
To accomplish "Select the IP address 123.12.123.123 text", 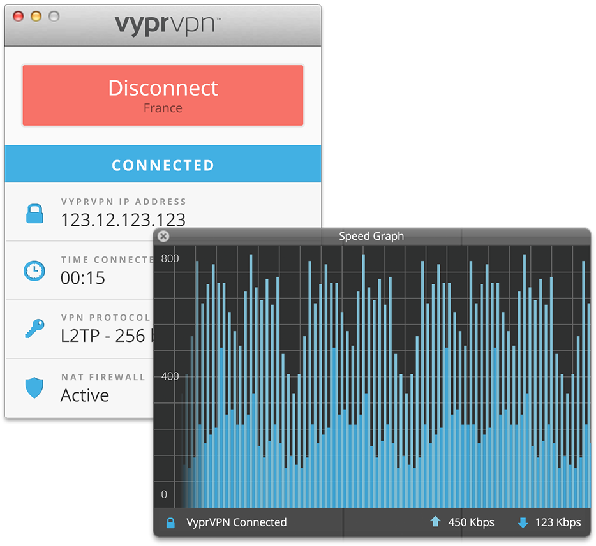I will click(x=123, y=219).
